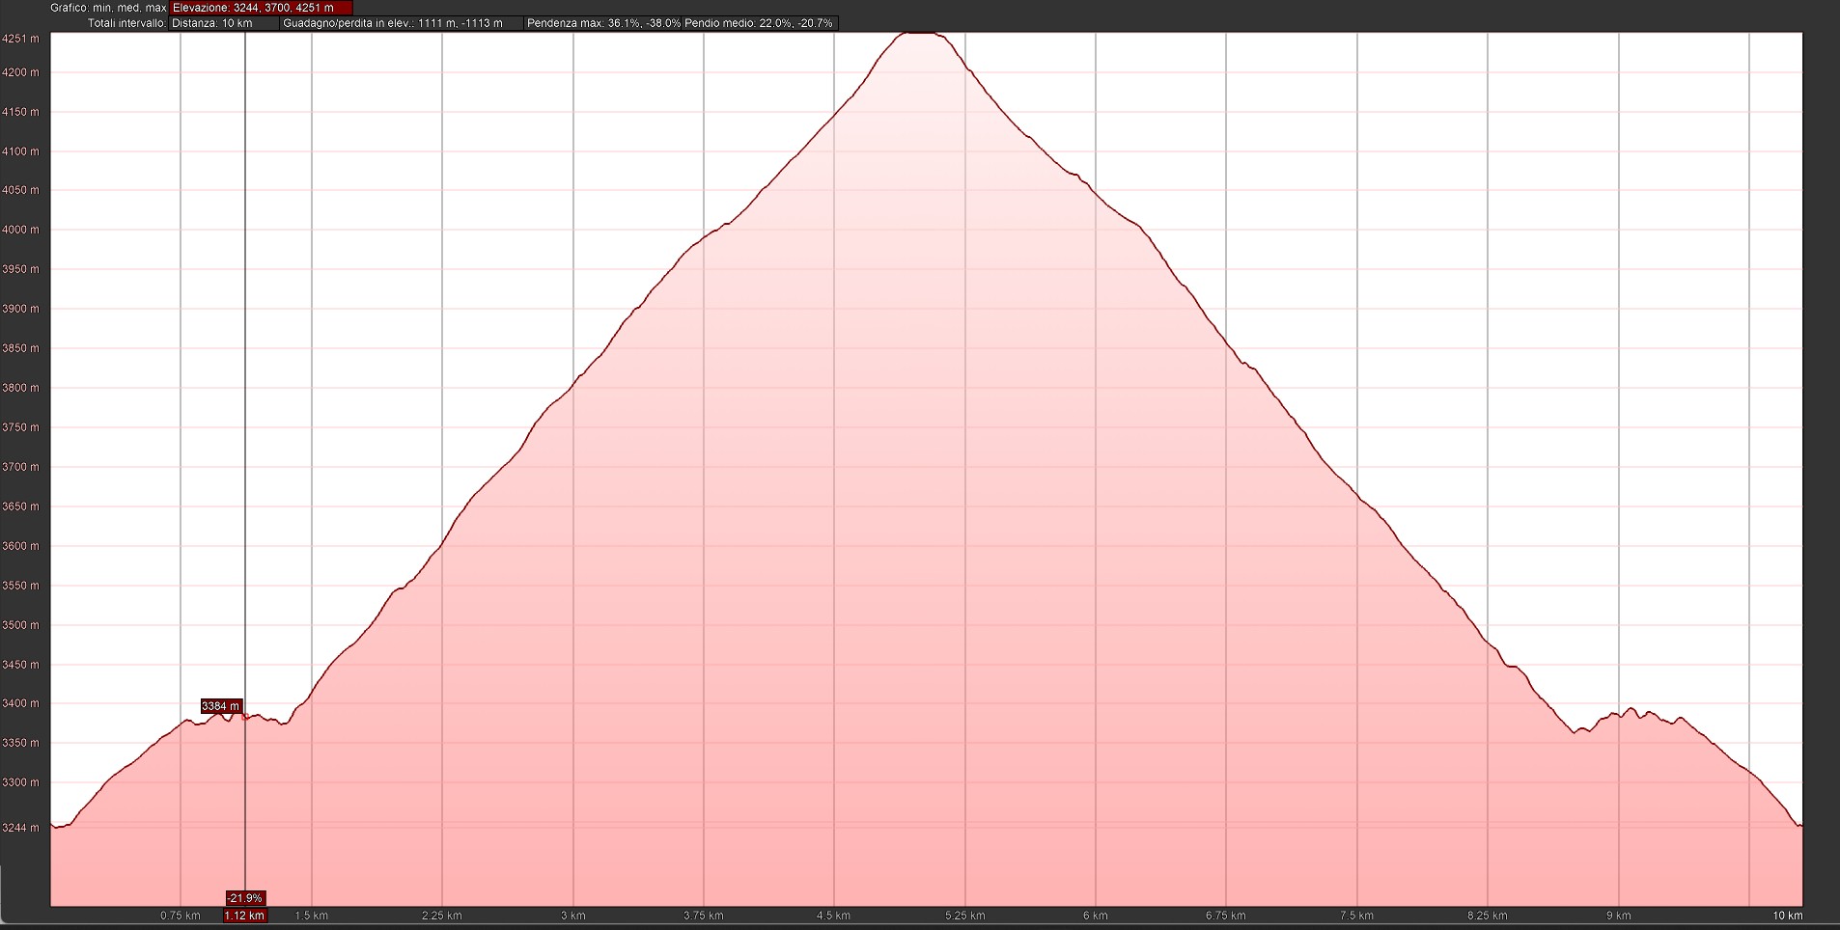Click the Elevazione min, med, max readout
1840x930 pixels.
261,8
